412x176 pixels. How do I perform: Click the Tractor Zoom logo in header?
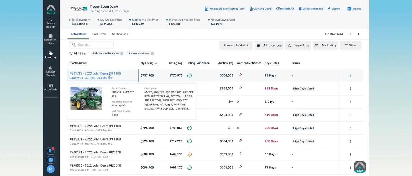coord(77,9)
